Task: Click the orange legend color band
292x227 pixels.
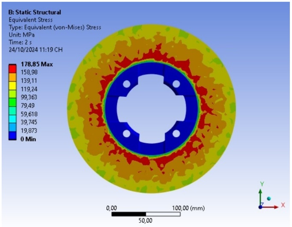Action: tap(13, 77)
